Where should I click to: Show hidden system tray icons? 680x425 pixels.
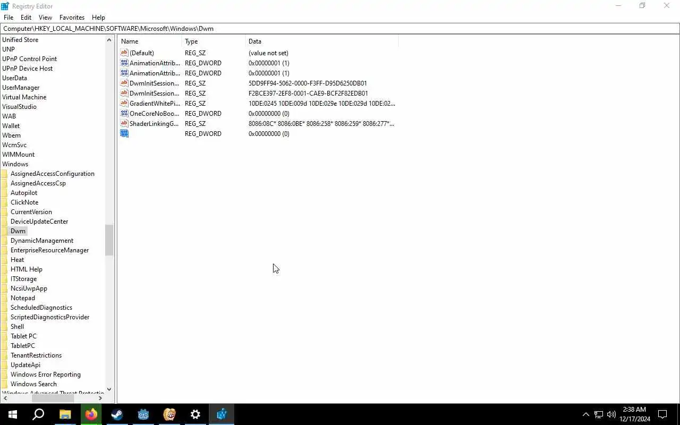point(585,414)
